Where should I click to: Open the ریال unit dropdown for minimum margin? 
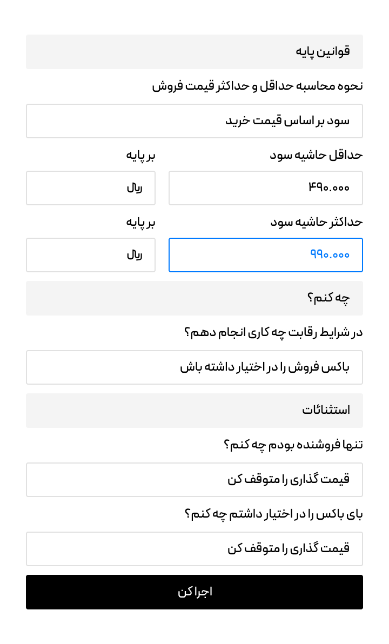point(91,188)
